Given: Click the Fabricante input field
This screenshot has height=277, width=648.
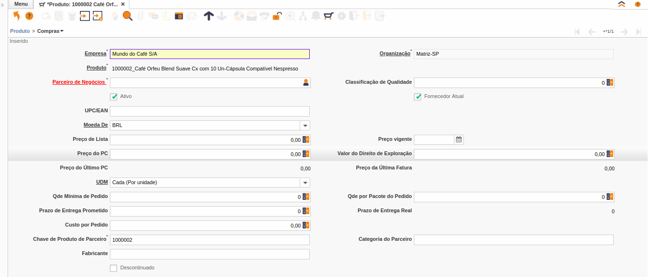Looking at the screenshot, I should [x=210, y=254].
